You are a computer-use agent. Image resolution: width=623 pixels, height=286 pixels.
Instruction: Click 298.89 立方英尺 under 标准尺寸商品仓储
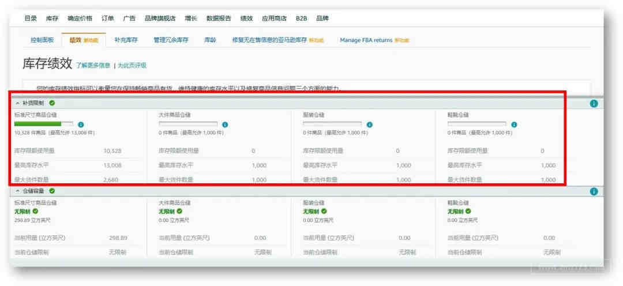[32, 220]
